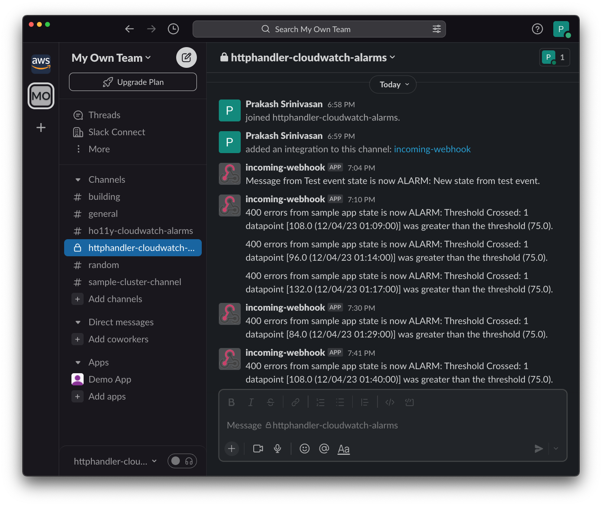Collapse the Channels section
The image size is (602, 506).
click(x=78, y=179)
